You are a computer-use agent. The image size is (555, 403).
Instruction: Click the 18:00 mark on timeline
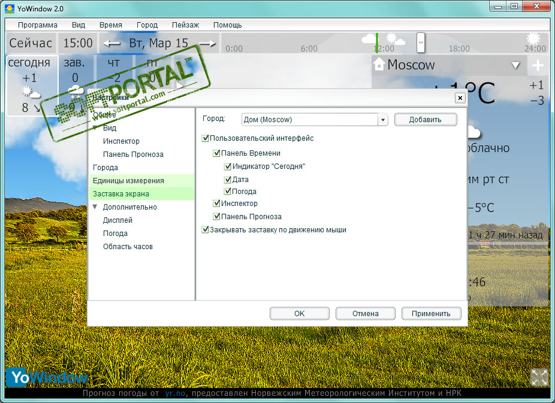(459, 49)
